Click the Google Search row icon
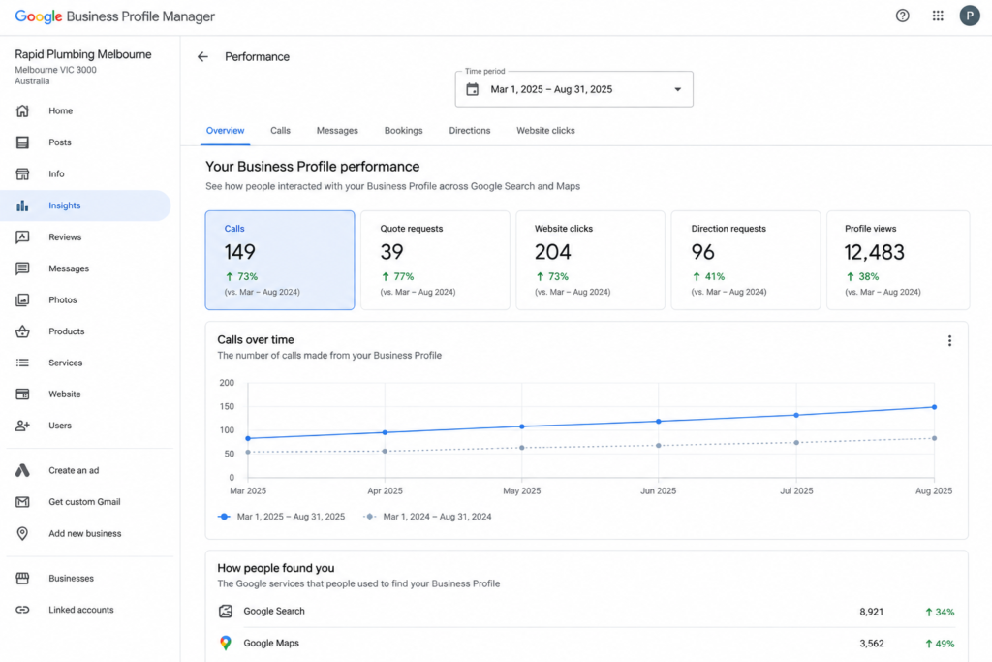Screen dimensions: 992x662 tap(225, 611)
